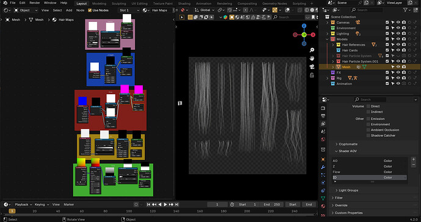Click the current frame number field
The height and width of the screenshot is (222, 421).
coord(217,204)
